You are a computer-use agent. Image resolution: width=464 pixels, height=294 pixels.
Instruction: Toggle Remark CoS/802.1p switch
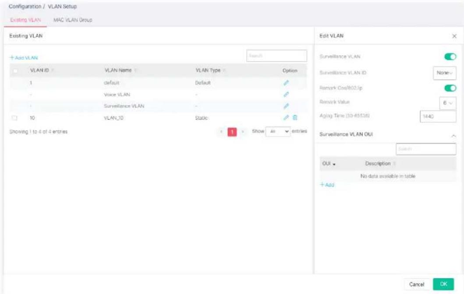click(x=450, y=88)
